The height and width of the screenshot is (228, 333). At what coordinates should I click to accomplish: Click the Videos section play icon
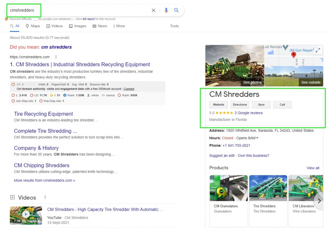click(13, 197)
